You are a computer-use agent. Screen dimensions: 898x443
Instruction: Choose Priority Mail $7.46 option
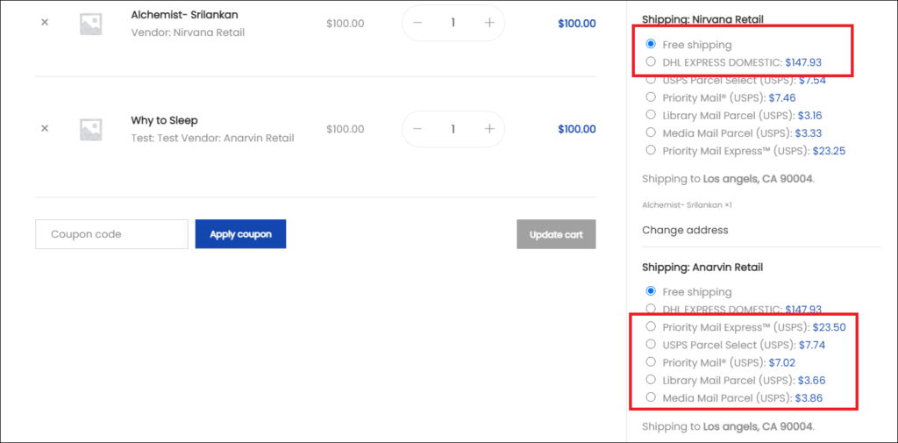650,96
